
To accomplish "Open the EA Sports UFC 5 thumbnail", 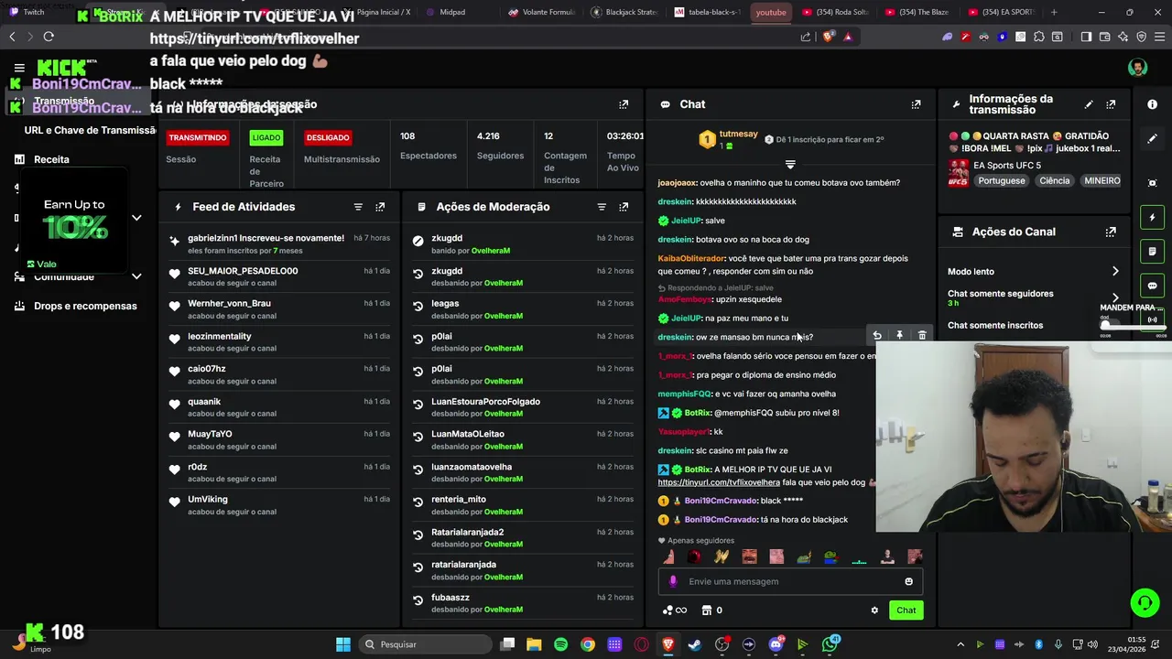I will 958,173.
